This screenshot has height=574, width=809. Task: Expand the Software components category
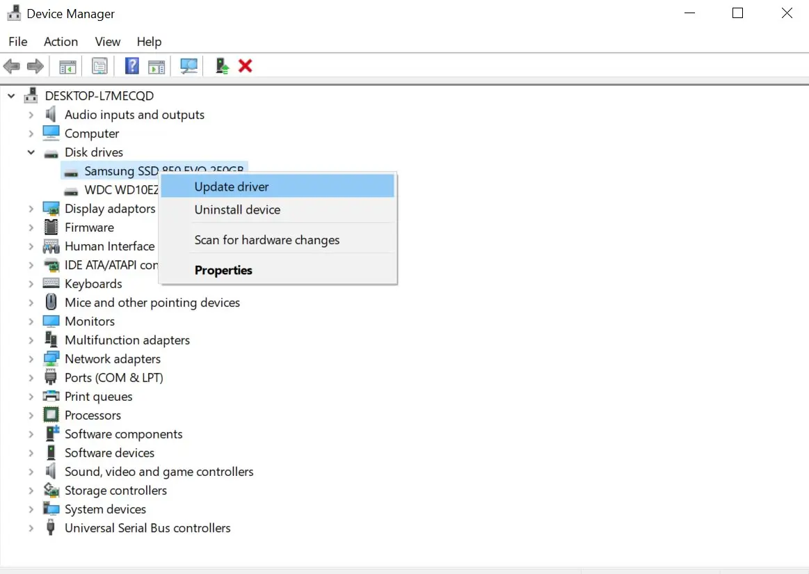pos(31,434)
